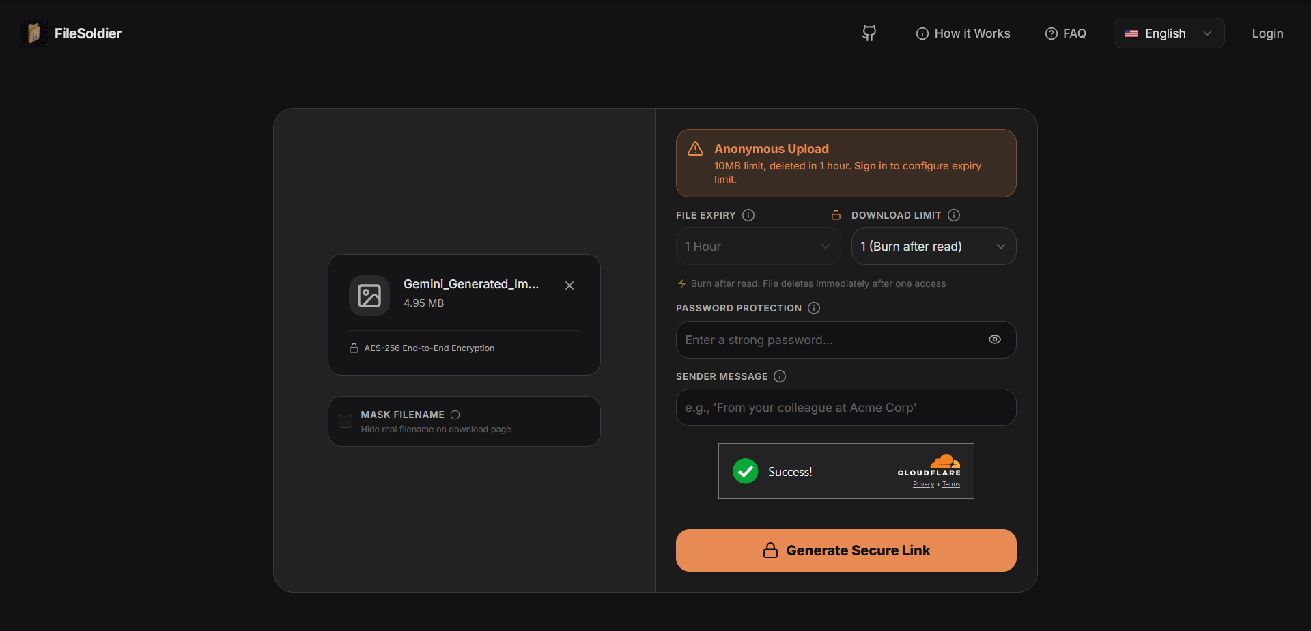
Task: Click the Password Protection info icon
Action: [813, 308]
